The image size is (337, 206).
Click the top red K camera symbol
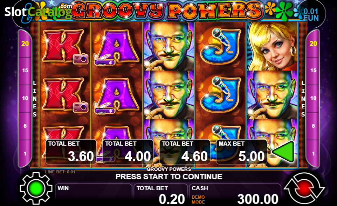(x=66, y=46)
